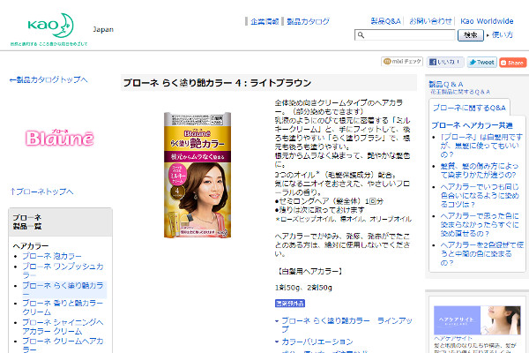This screenshot has width=529, height=353.
Task: Open ブローネ ヘアカラー共通 heading link
Action: tap(472, 125)
